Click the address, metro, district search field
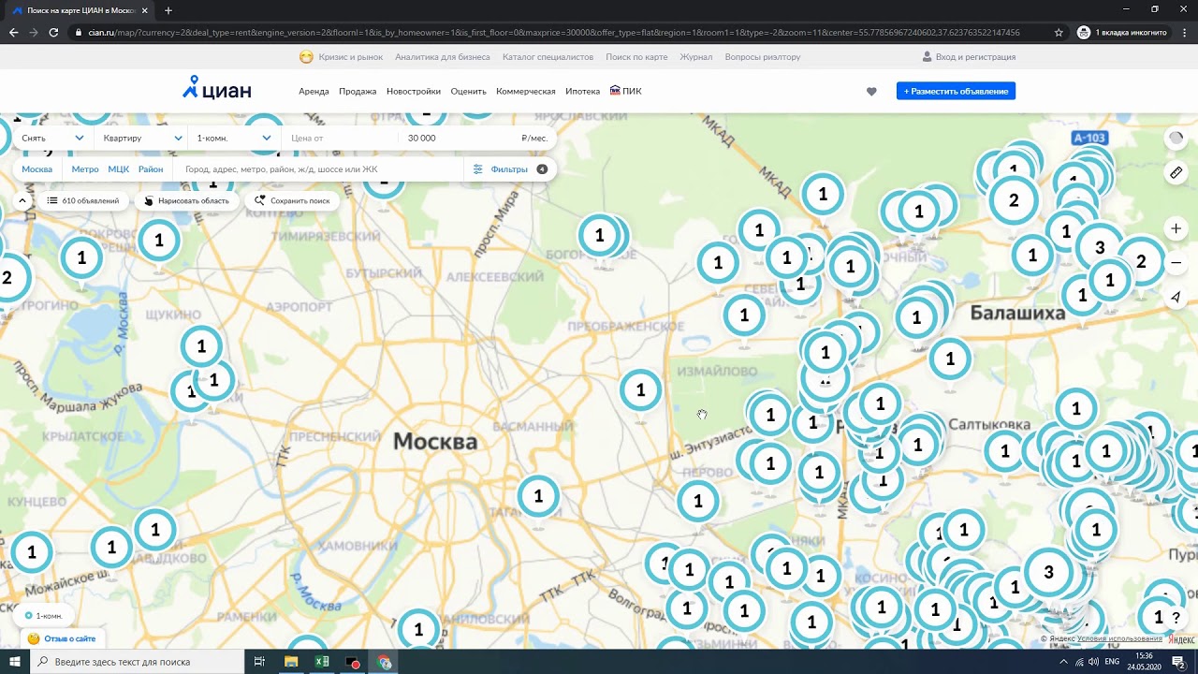The width and height of the screenshot is (1198, 674). [320, 169]
